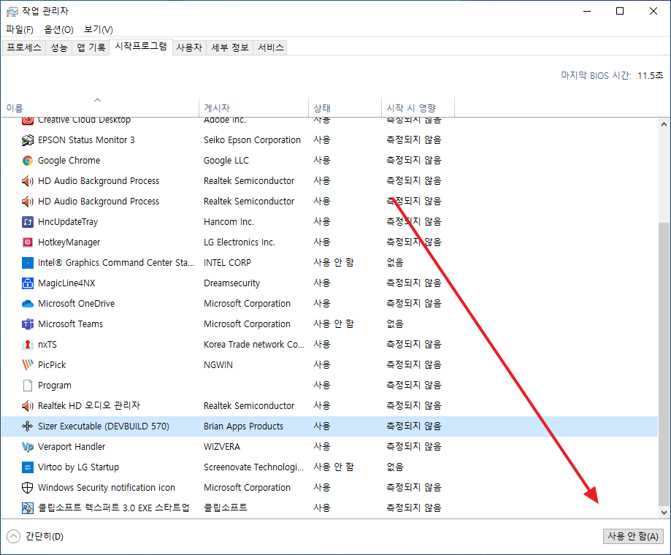671x555 pixels.
Task: Click publisher text '클립소프트'
Action: pyautogui.click(x=225, y=508)
